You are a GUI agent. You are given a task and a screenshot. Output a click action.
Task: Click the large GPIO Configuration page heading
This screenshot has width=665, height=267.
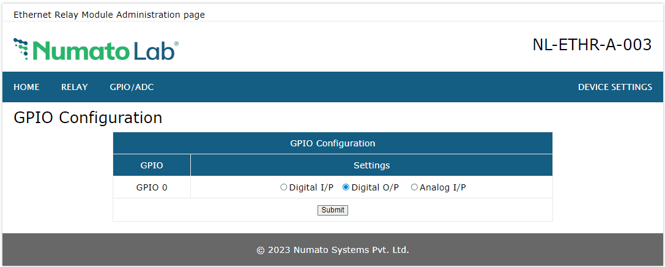point(88,118)
